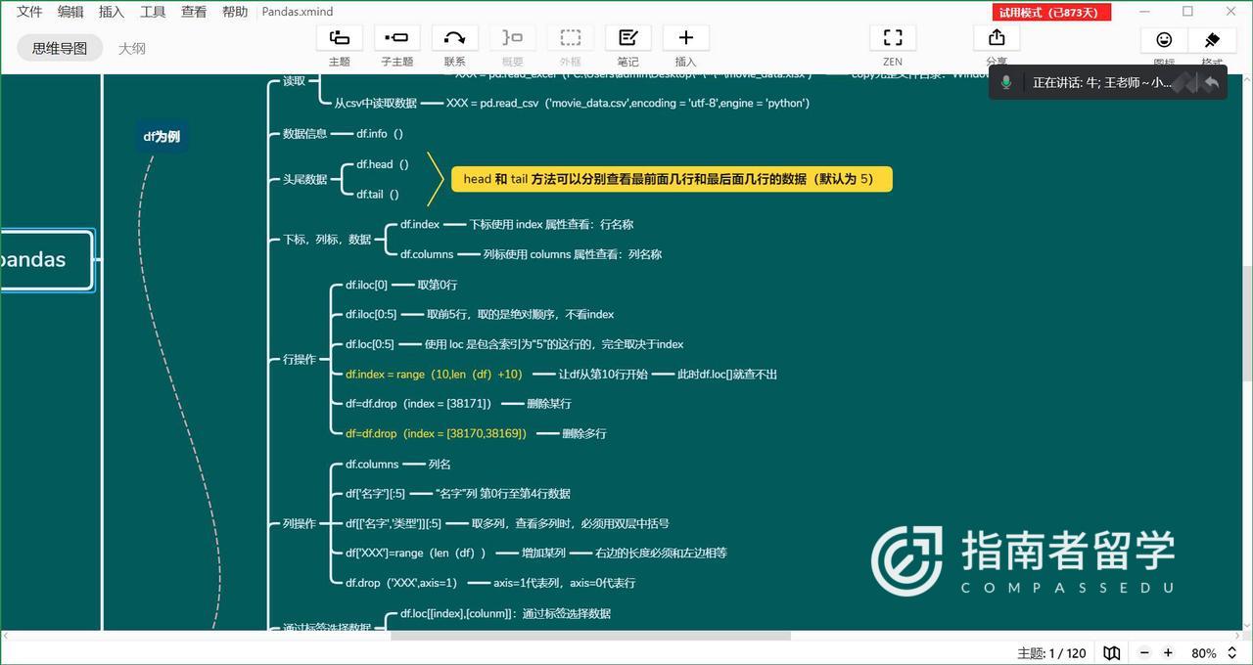Enter ZEN mode

892,38
